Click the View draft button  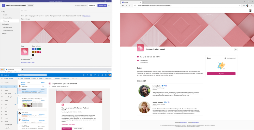point(92,5)
